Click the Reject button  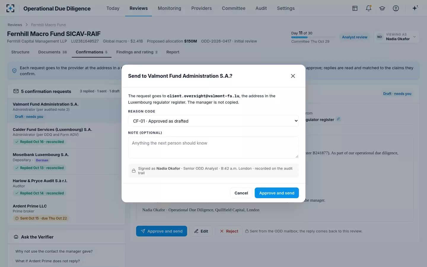(229, 231)
